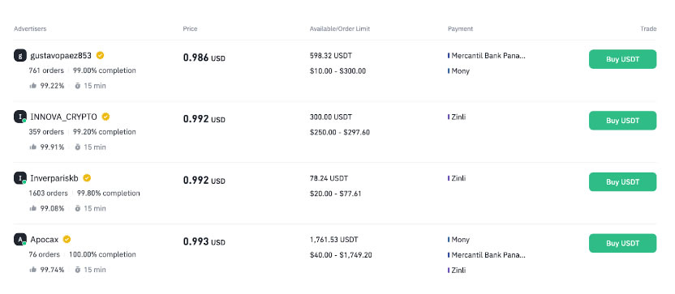This screenshot has height=294, width=675.
Task: Click timer icon in Apocax row
Action: [x=78, y=270]
